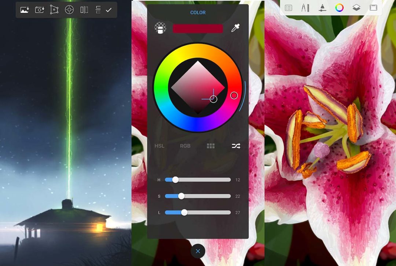The image size is (396, 266).
Task: Select the warp distort transform tool
Action: pos(54,10)
